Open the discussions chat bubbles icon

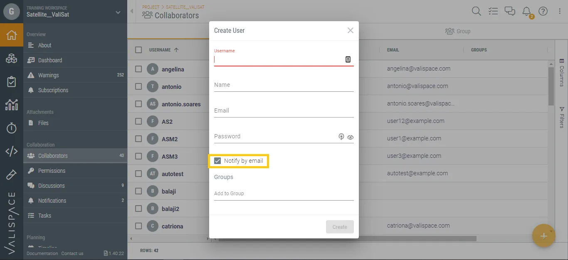510,11
